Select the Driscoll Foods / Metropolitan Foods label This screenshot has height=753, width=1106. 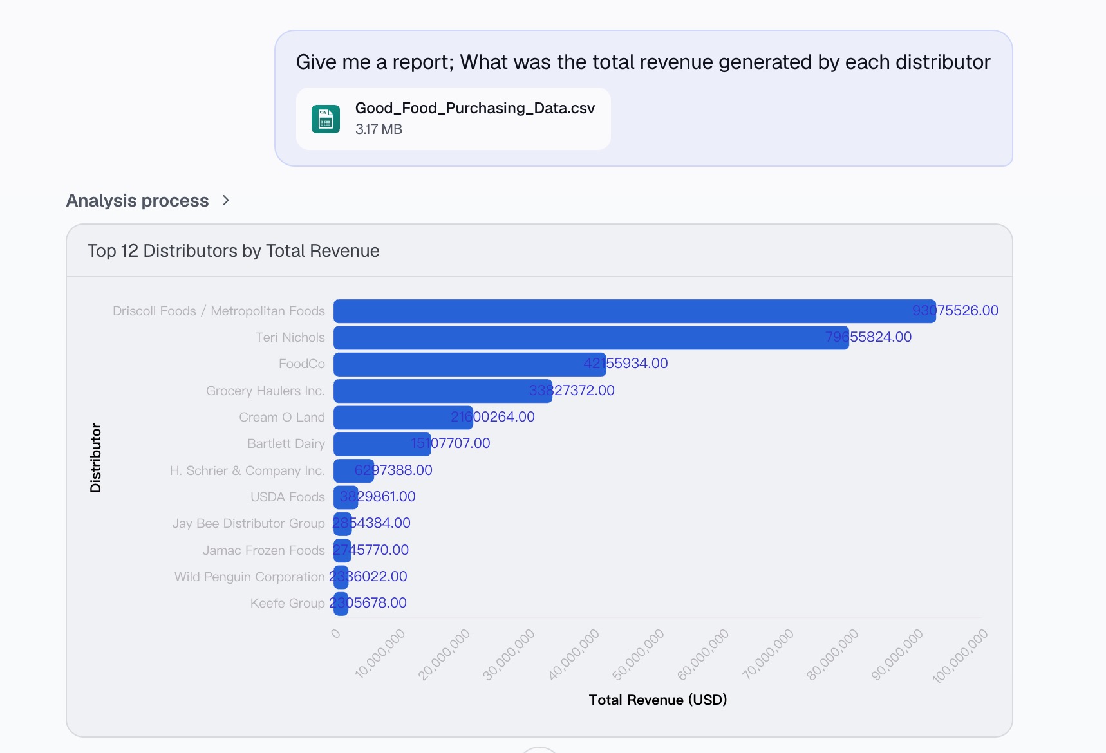tap(219, 311)
